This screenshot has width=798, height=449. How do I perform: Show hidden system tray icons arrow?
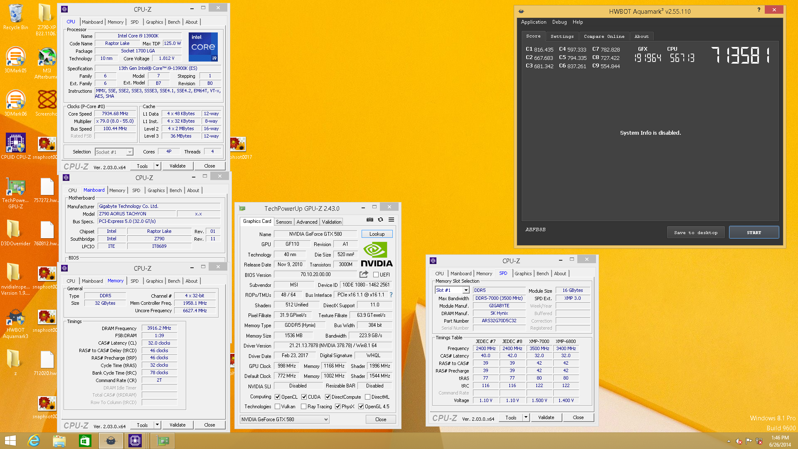(728, 441)
